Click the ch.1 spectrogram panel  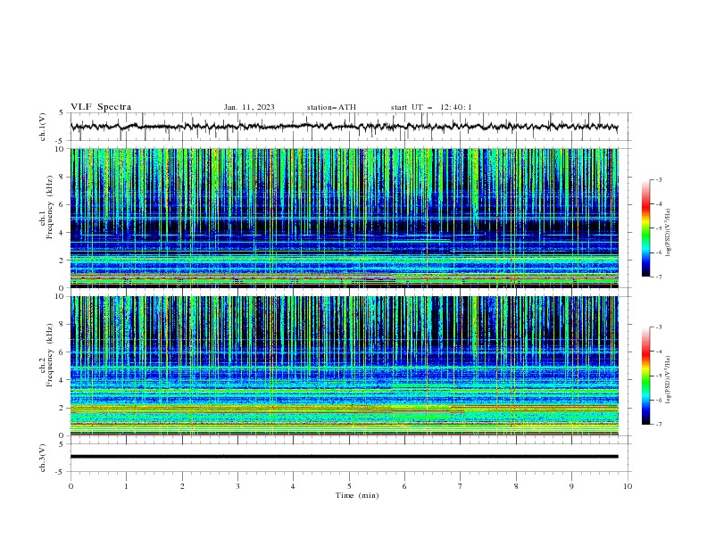click(x=344, y=218)
